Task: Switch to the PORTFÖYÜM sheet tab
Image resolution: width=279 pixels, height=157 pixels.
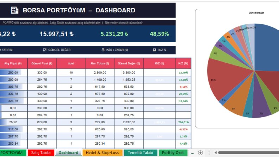Action: click(x=13, y=153)
